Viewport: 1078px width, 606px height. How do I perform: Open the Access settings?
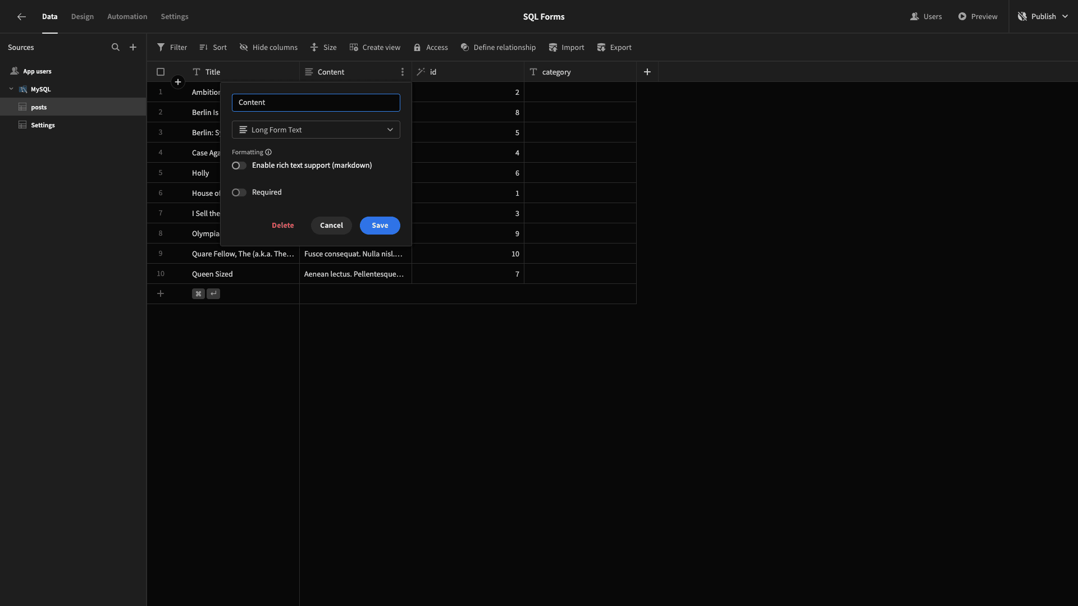[430, 47]
